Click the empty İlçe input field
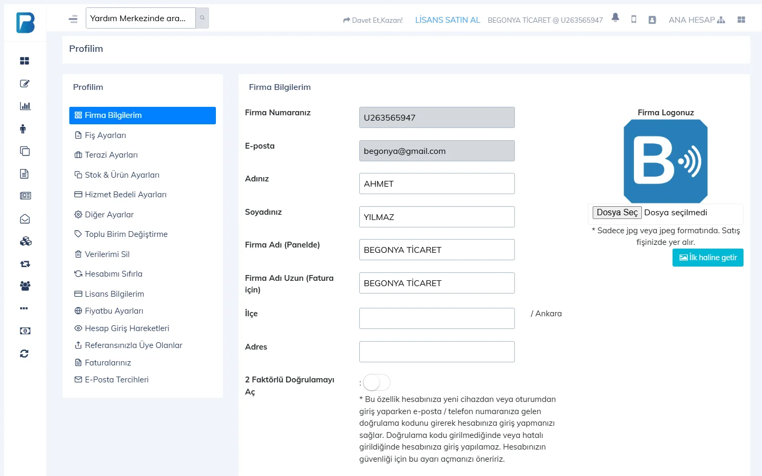 click(x=437, y=318)
